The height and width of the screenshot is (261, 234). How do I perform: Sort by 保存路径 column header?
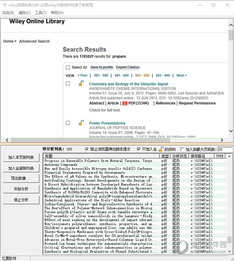pyautogui.click(x=201, y=156)
